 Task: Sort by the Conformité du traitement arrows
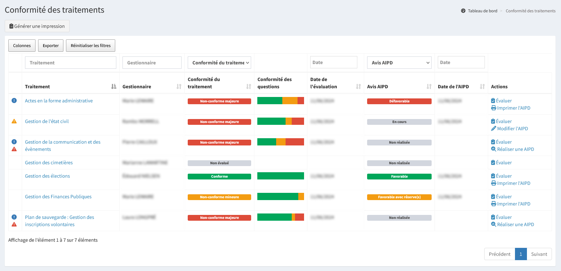tap(249, 86)
